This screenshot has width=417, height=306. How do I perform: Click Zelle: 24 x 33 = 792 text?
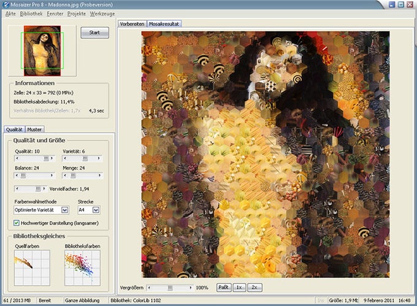coord(44,93)
